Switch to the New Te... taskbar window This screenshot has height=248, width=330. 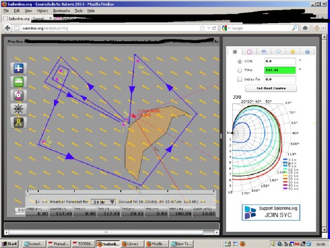[181, 244]
